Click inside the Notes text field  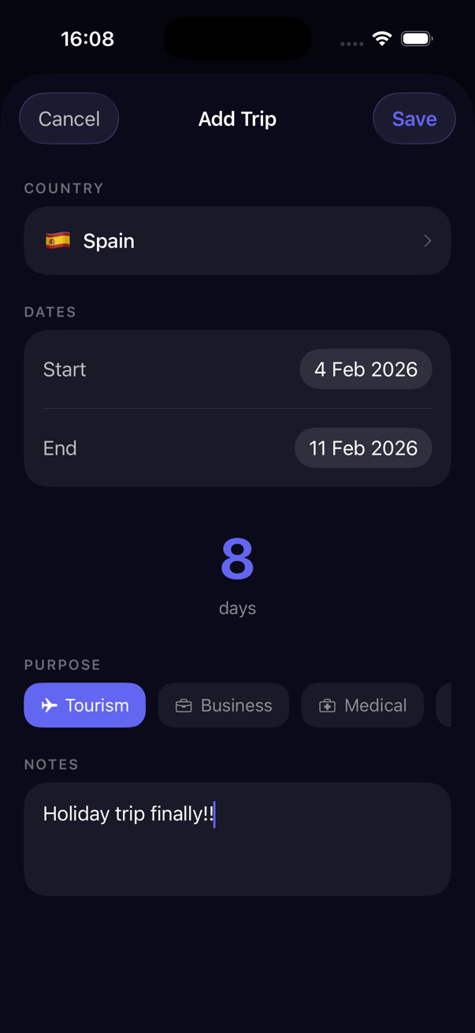point(237,838)
